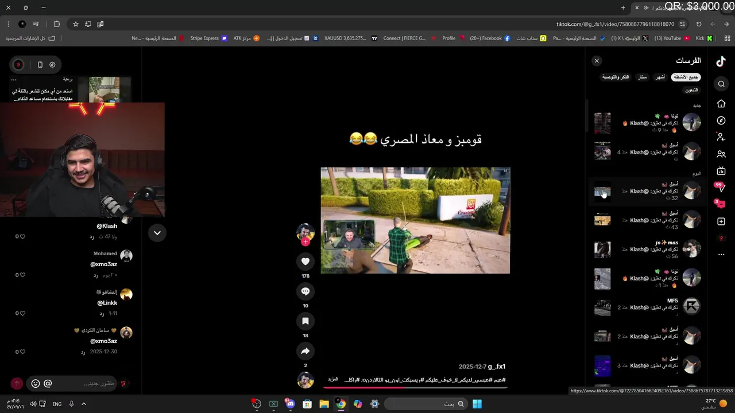Open video thumbnail of أسيل 43 notification
The image size is (735, 413).
(x=602, y=220)
